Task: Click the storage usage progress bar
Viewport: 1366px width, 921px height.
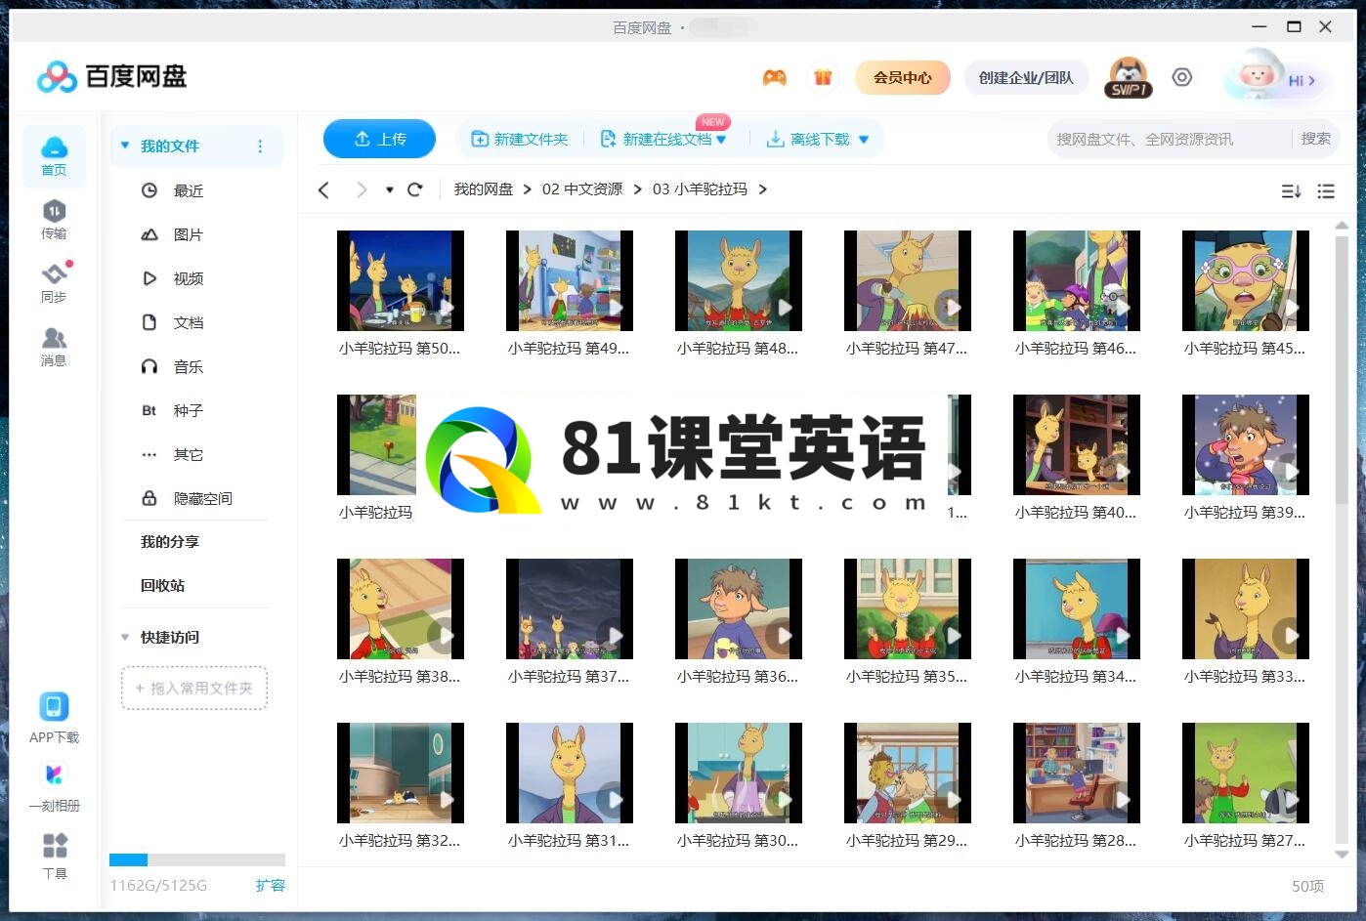Action: point(197,860)
